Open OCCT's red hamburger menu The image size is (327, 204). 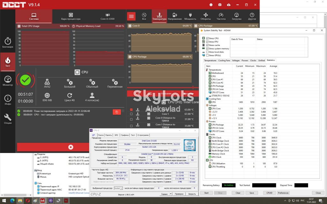pyautogui.click(x=131, y=16)
